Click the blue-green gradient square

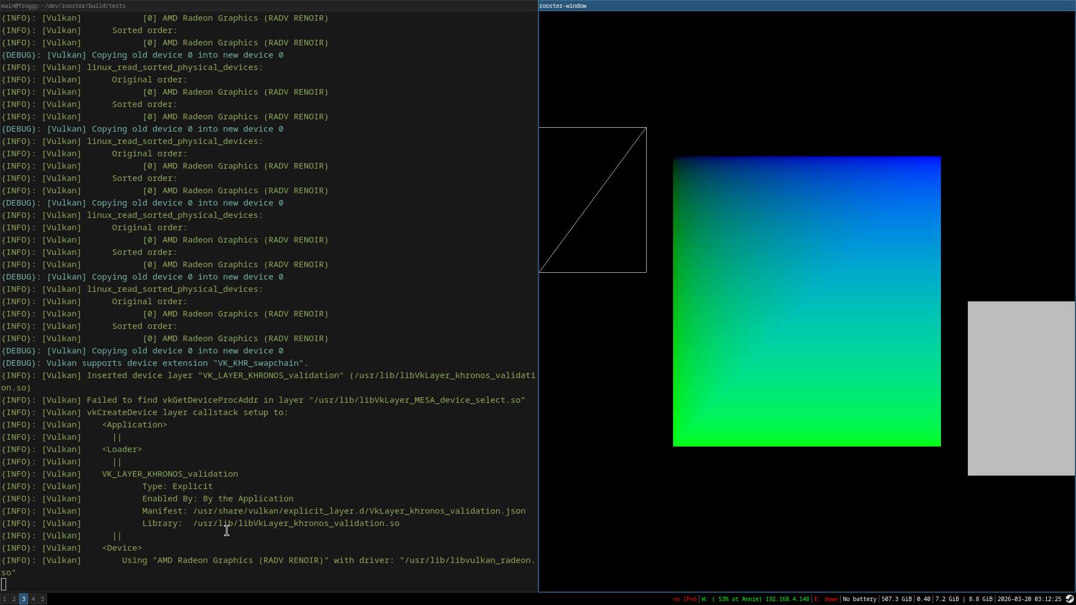(806, 301)
